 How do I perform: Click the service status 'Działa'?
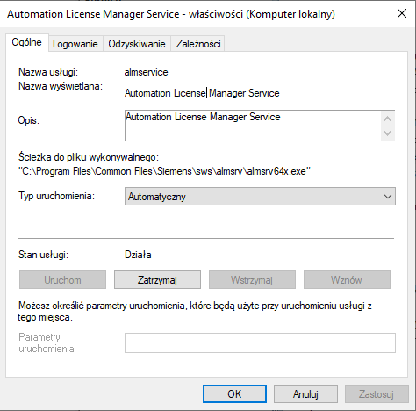[138, 255]
